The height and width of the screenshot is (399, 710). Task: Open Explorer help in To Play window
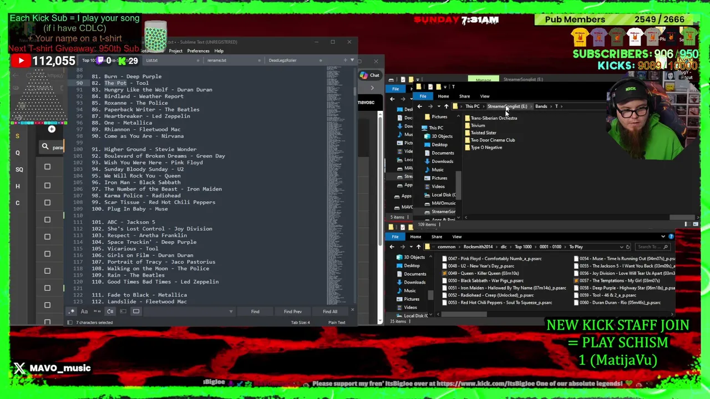point(671,237)
